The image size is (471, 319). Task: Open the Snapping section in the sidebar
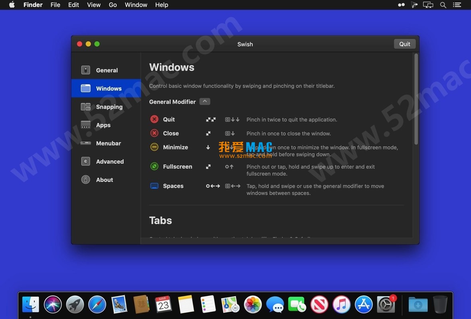[106, 107]
